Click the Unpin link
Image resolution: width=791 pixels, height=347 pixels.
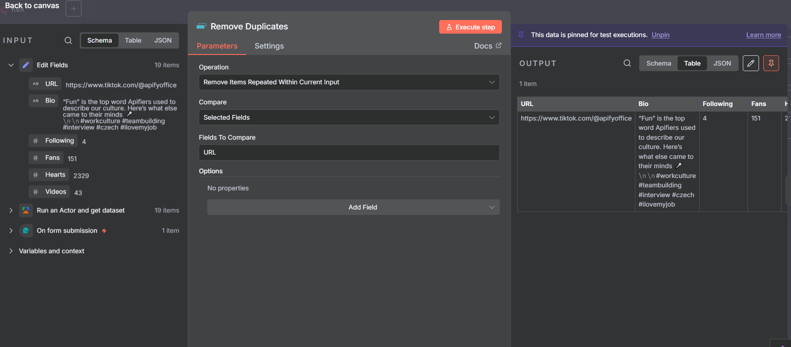[x=660, y=35]
